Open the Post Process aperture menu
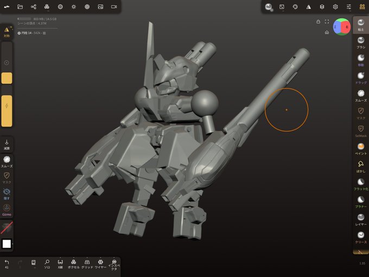369x277 pixels. (x=87, y=7)
